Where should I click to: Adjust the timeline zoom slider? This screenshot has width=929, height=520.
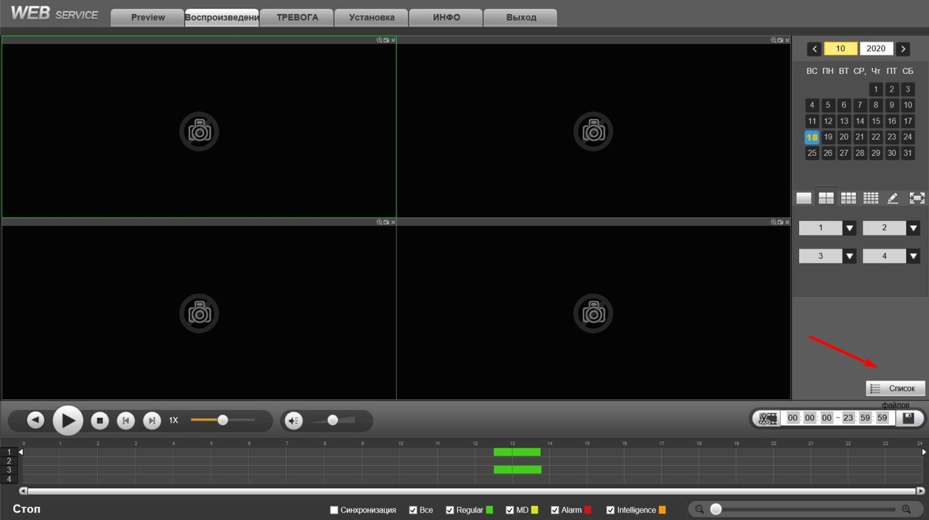715,509
